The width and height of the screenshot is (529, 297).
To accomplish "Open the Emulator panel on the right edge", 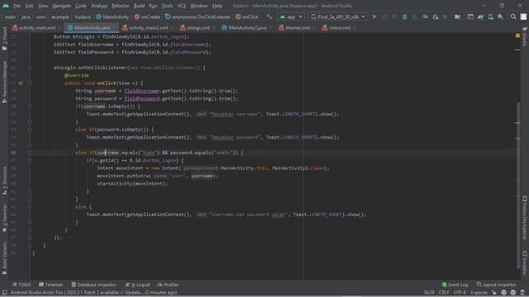I will tap(525, 263).
